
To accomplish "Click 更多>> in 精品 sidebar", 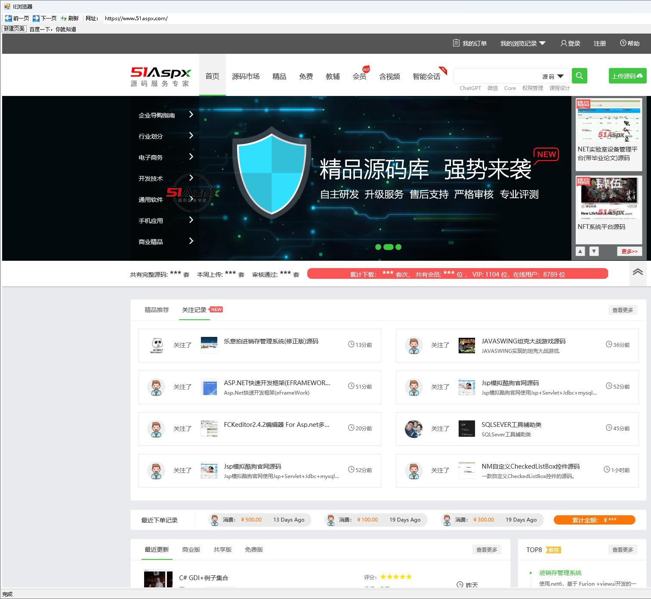I will 629,251.
